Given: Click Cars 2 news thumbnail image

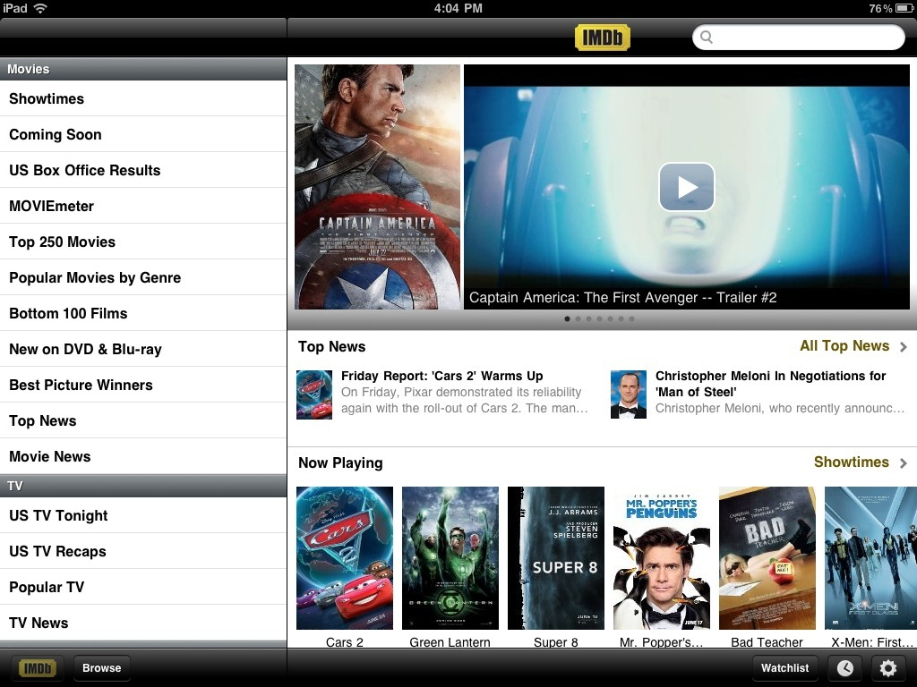Looking at the screenshot, I should [314, 394].
